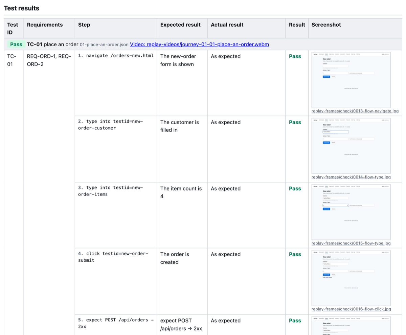Click the green Pass badge beside TC-01

16,44
